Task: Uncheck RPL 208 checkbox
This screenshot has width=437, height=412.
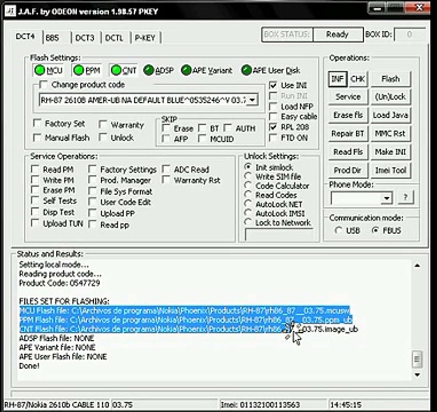Action: (x=273, y=127)
